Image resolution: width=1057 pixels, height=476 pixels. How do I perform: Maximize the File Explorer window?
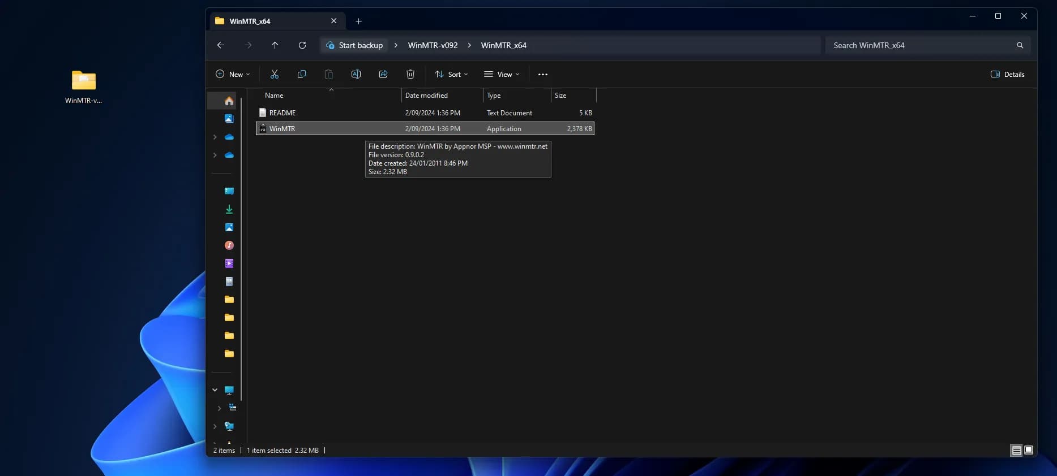point(998,16)
